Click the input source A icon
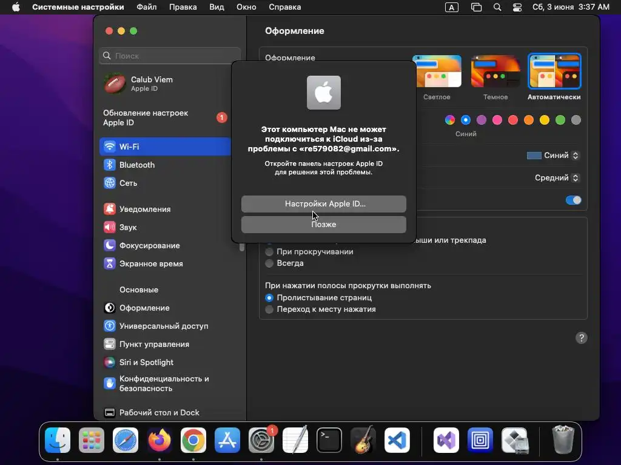 [x=451, y=7]
